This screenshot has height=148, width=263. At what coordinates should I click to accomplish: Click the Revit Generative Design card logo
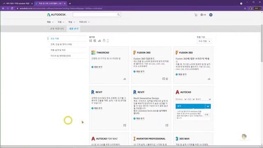point(135,92)
